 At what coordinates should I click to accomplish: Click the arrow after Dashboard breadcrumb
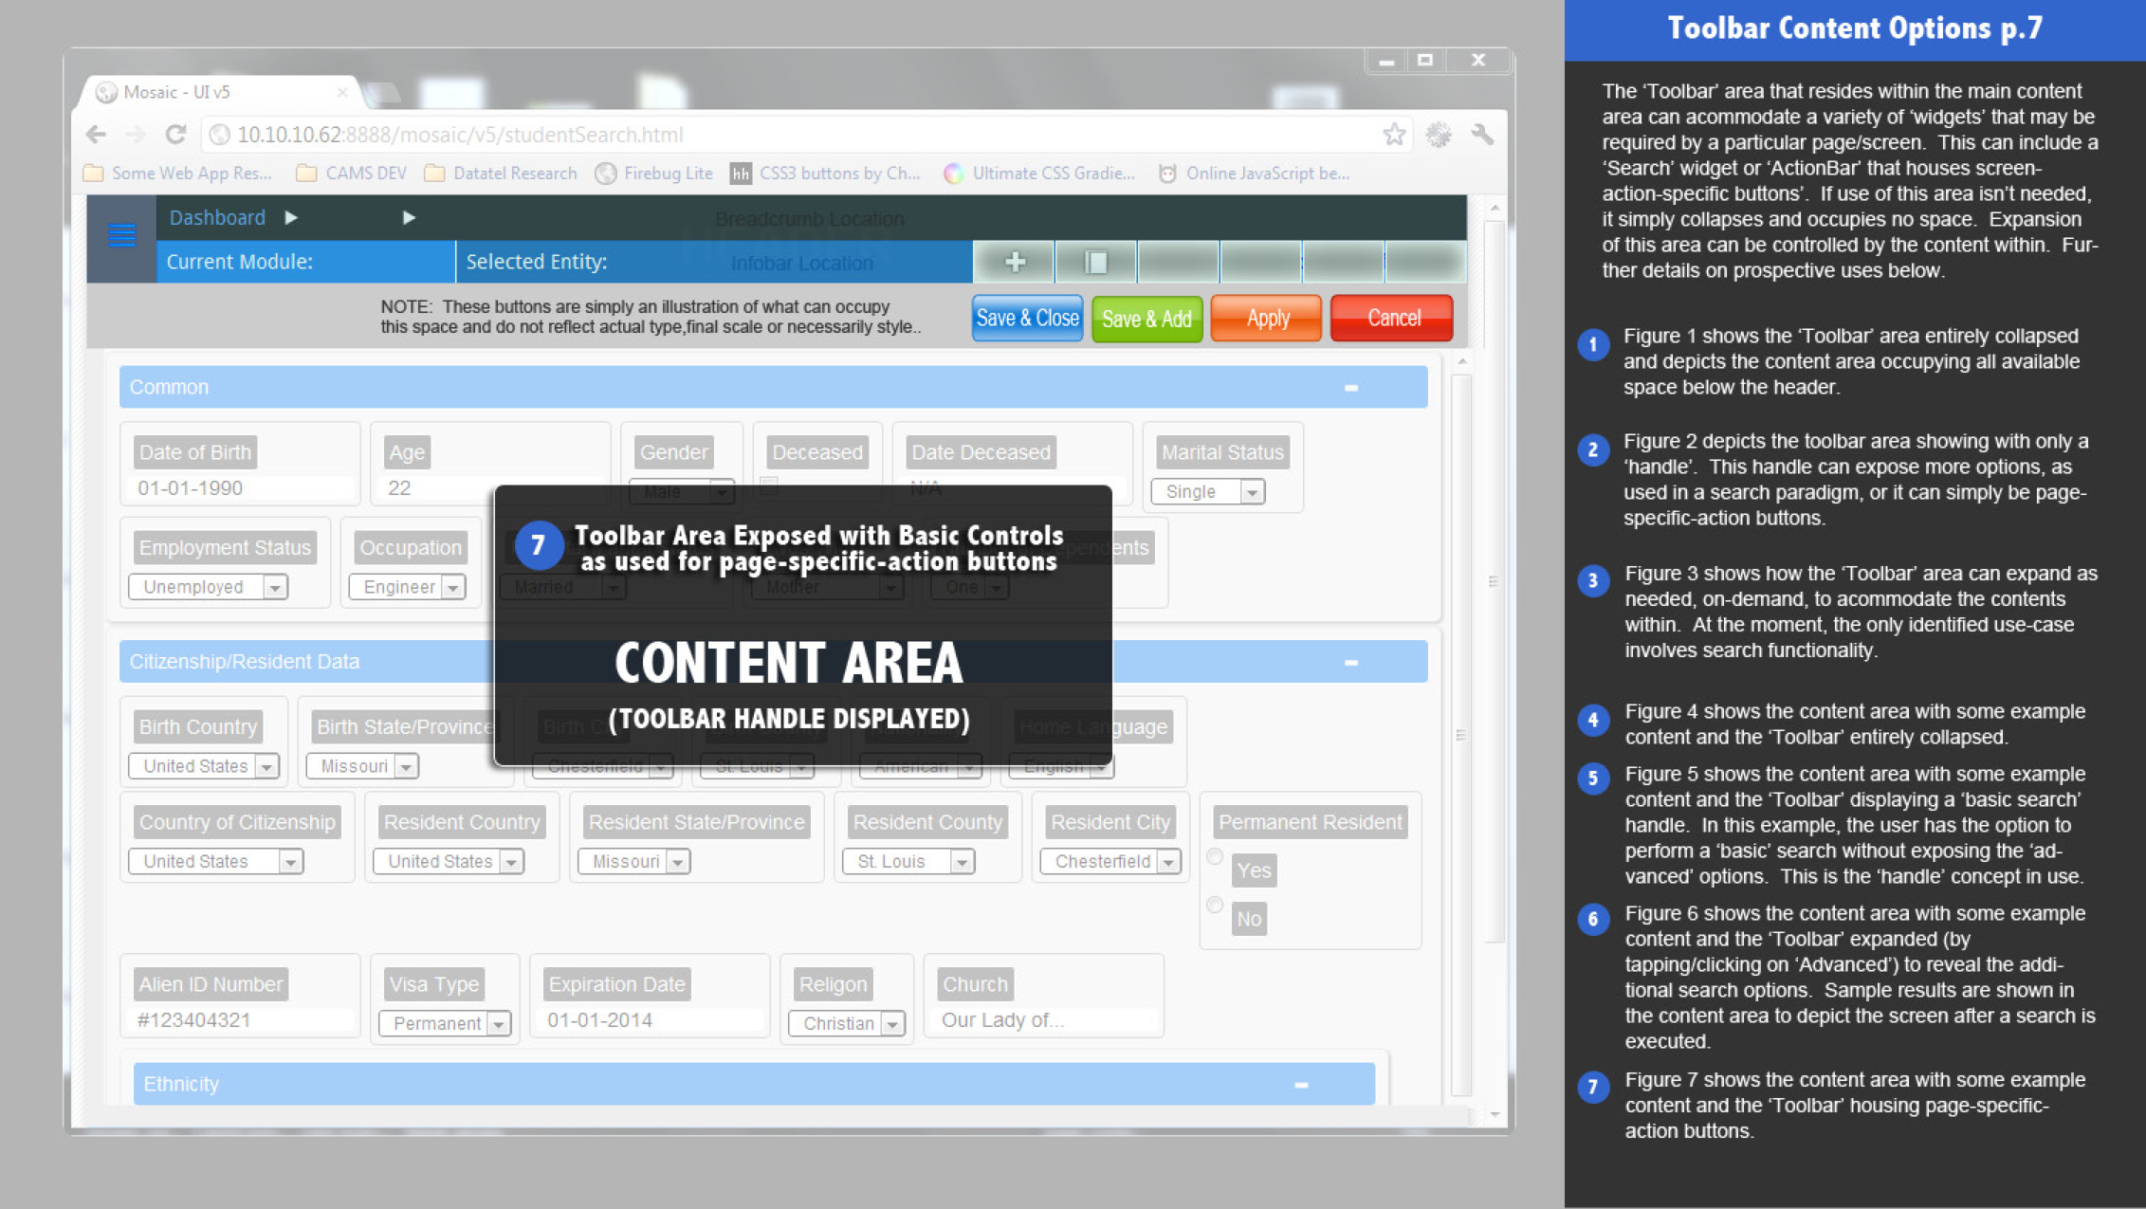291,218
